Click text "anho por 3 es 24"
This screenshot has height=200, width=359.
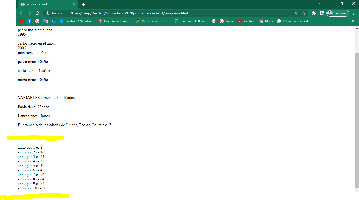click(31, 157)
